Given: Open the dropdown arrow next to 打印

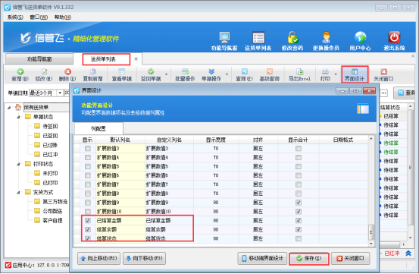Looking at the screenshot, I should [x=336, y=74].
